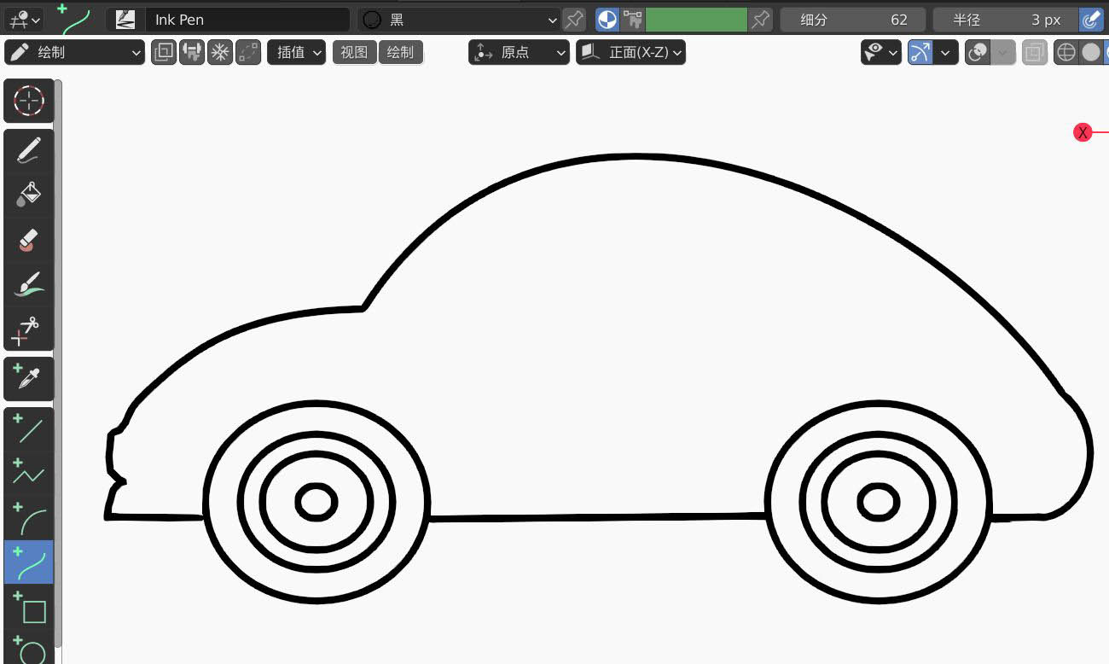
Task: Select the Polyline primitive tool
Action: (29, 472)
